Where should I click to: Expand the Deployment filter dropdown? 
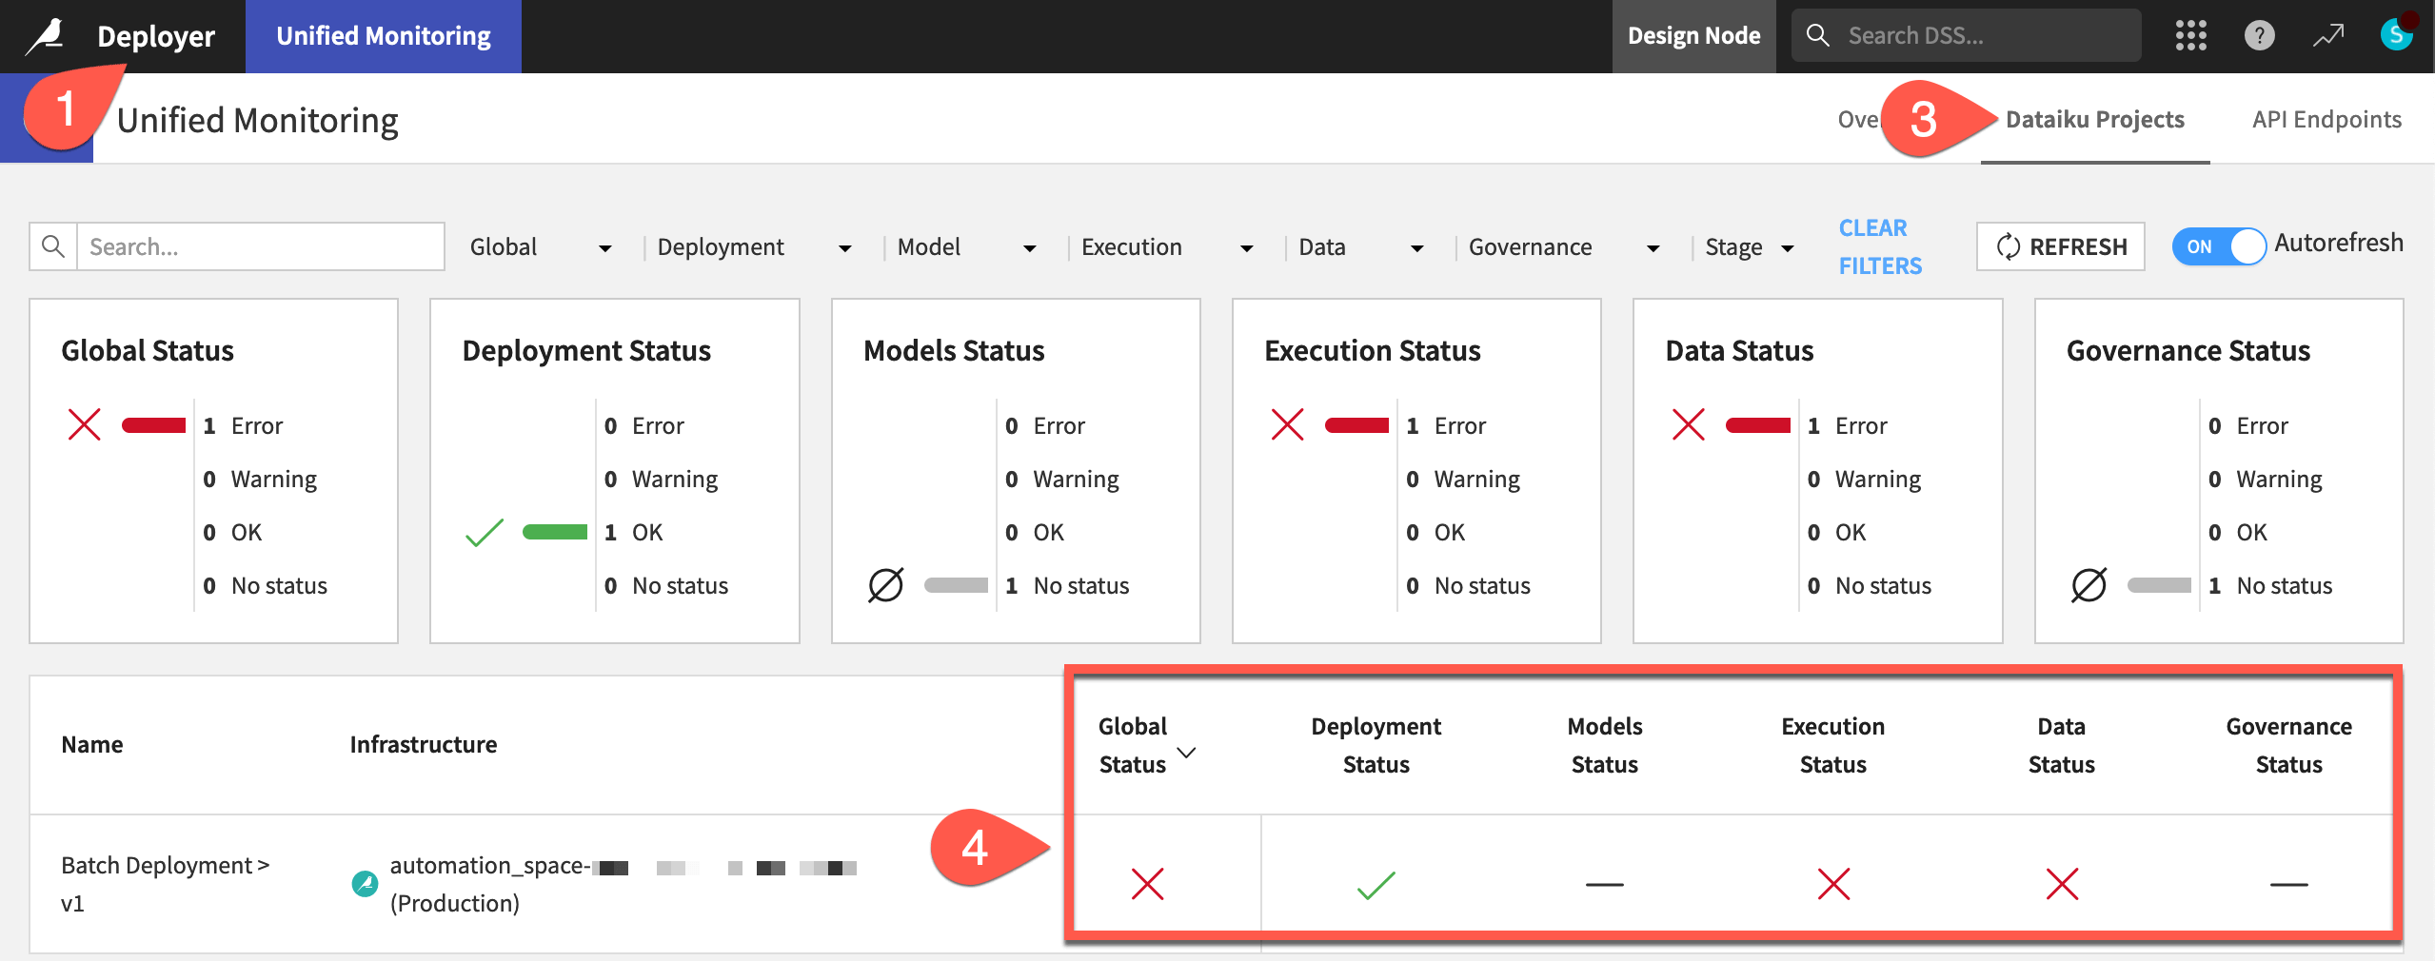754,247
